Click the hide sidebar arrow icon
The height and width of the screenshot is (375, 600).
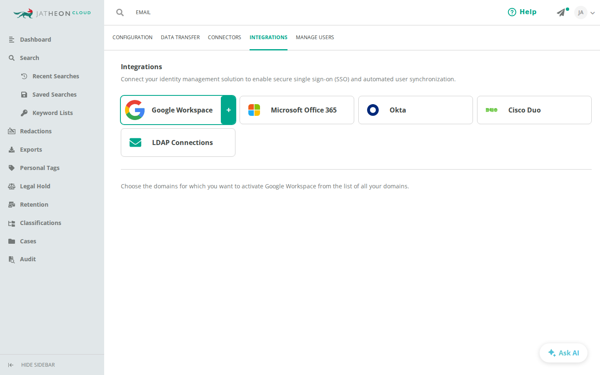pos(11,365)
